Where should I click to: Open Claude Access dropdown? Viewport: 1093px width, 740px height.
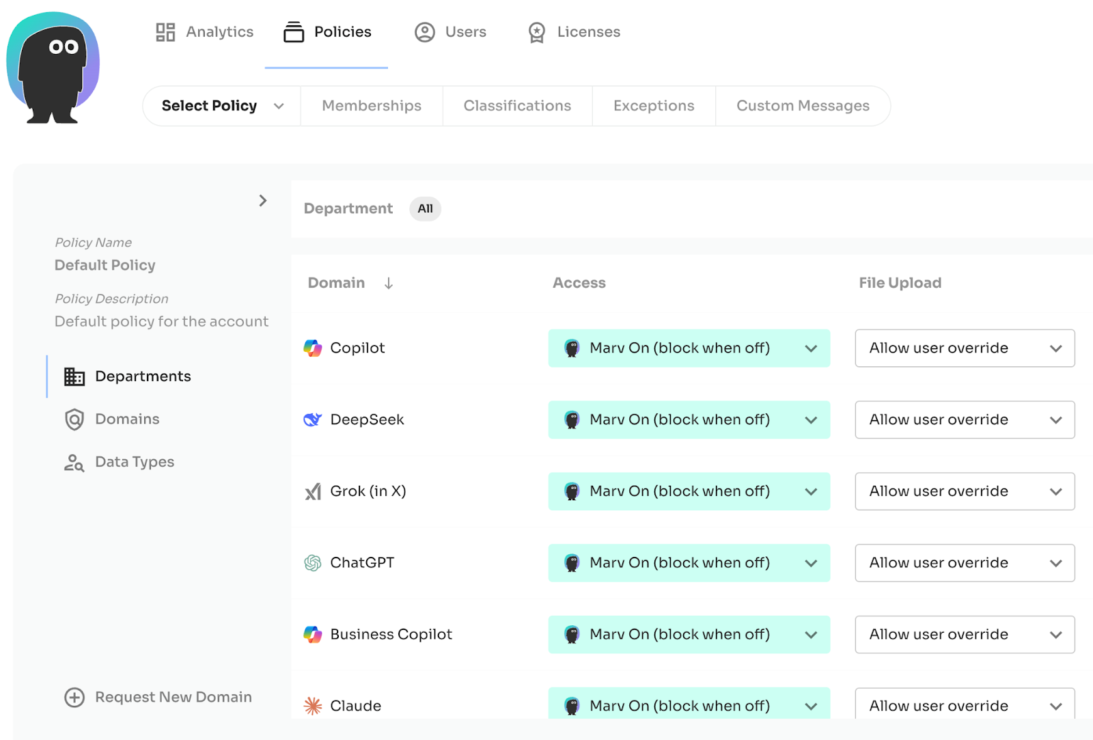click(689, 703)
